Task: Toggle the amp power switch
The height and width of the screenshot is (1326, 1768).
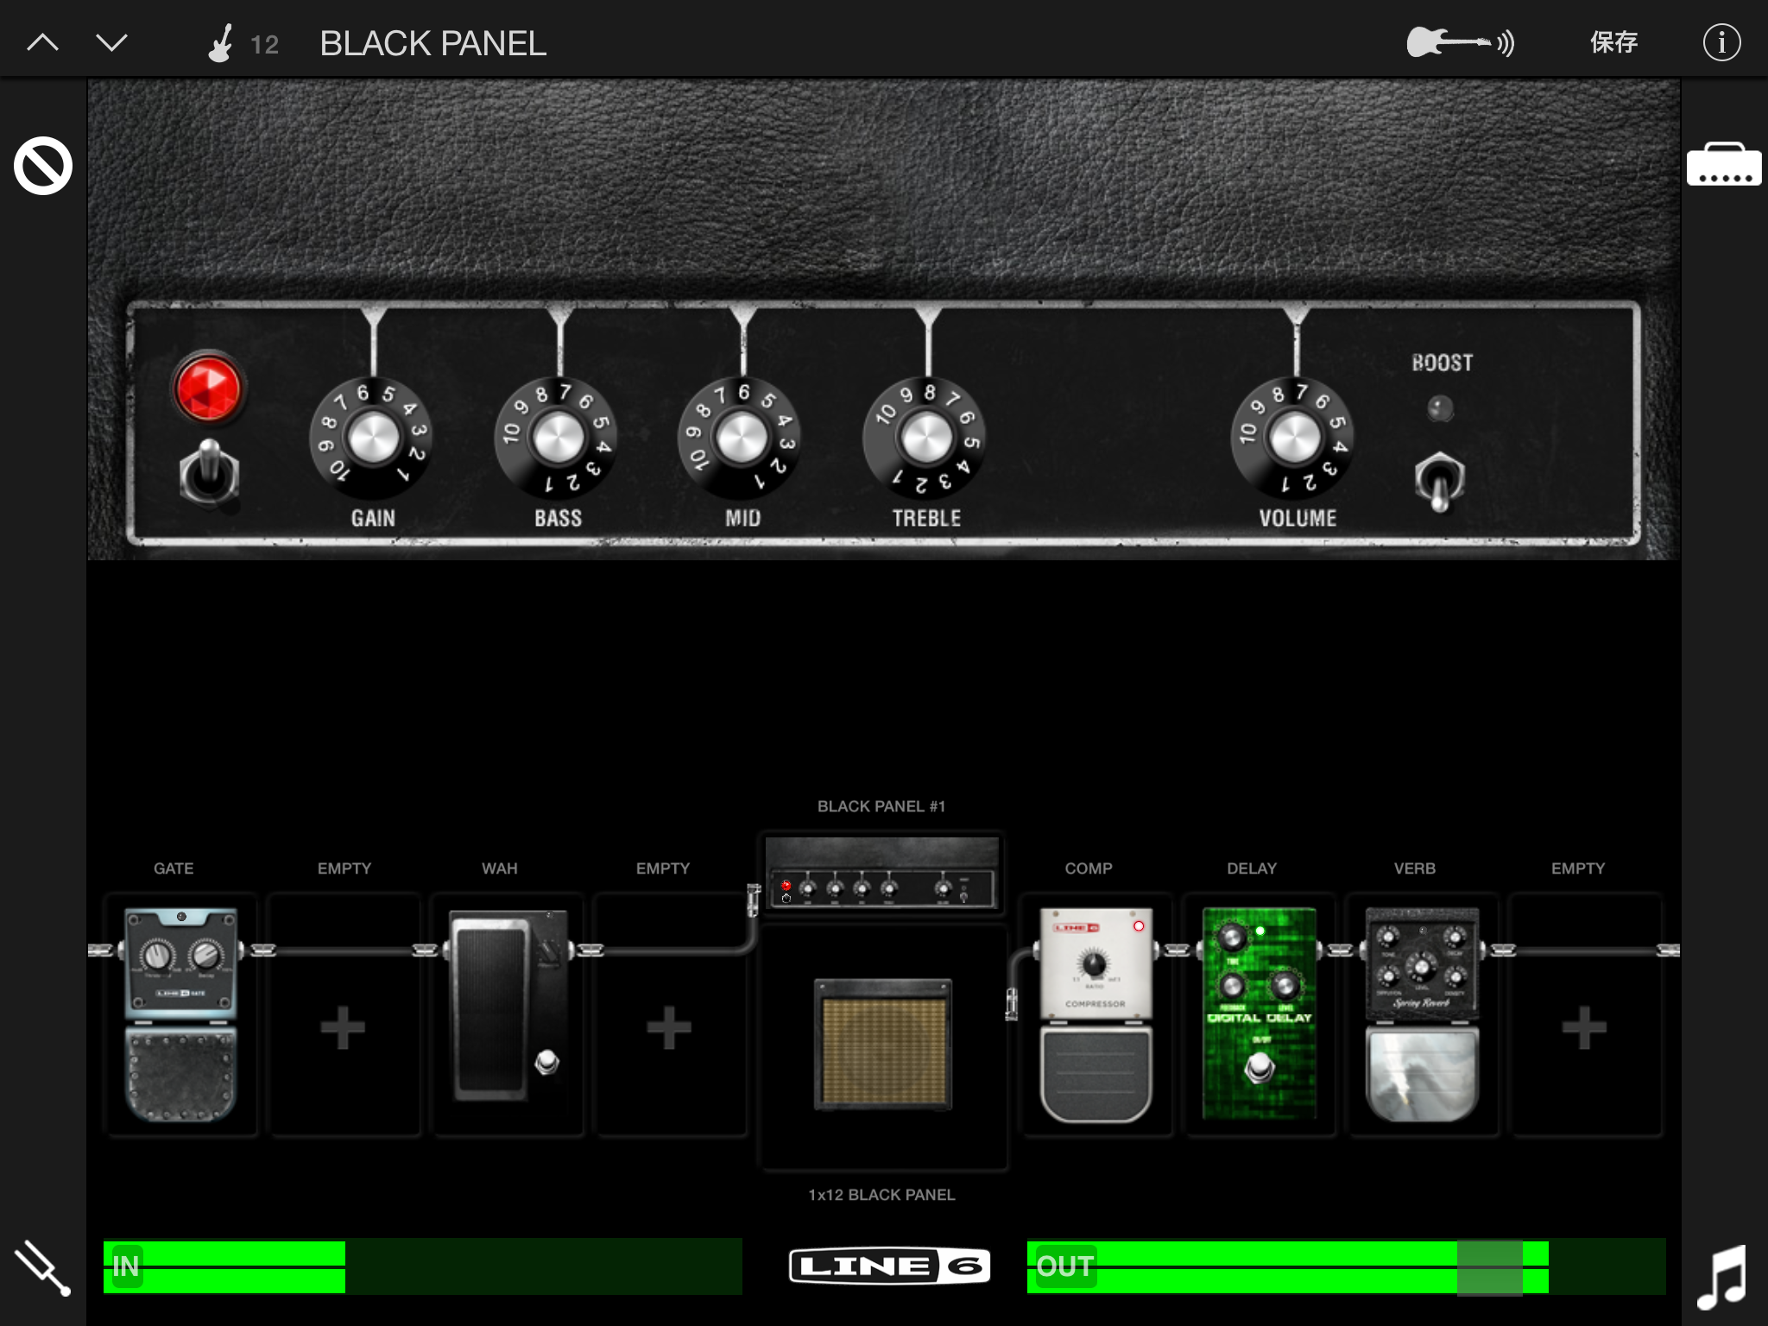Action: pyautogui.click(x=209, y=473)
